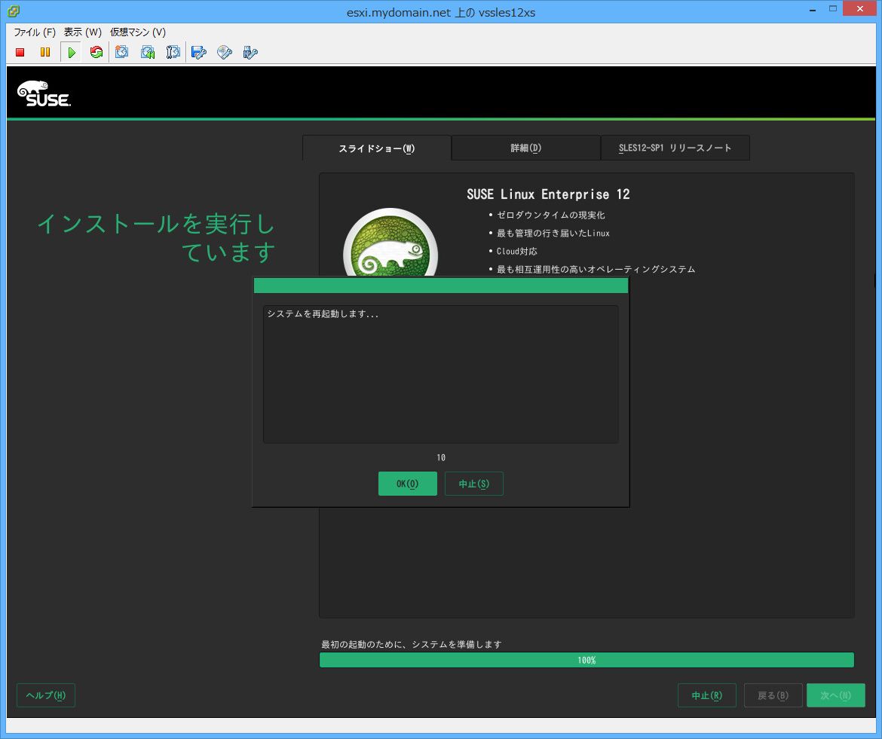This screenshot has width=882, height=739.
Task: Click the Cloud対応 bullet text
Action: pyautogui.click(x=516, y=251)
